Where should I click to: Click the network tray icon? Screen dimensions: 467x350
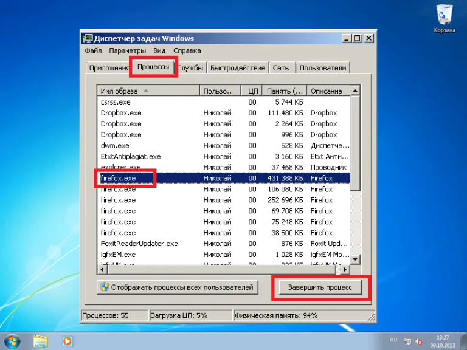tap(407, 342)
